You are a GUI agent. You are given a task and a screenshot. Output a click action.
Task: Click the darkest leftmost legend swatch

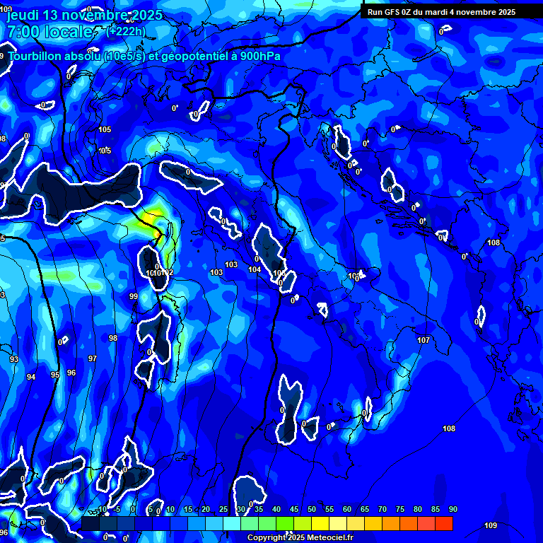click(90, 524)
